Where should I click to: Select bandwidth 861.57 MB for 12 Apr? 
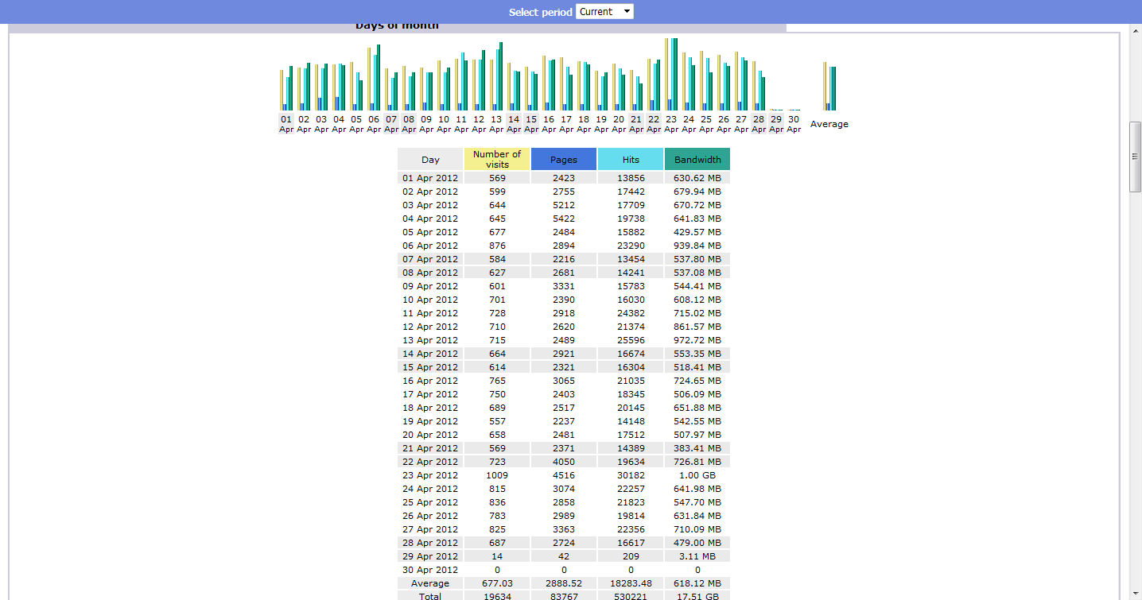[x=697, y=327]
